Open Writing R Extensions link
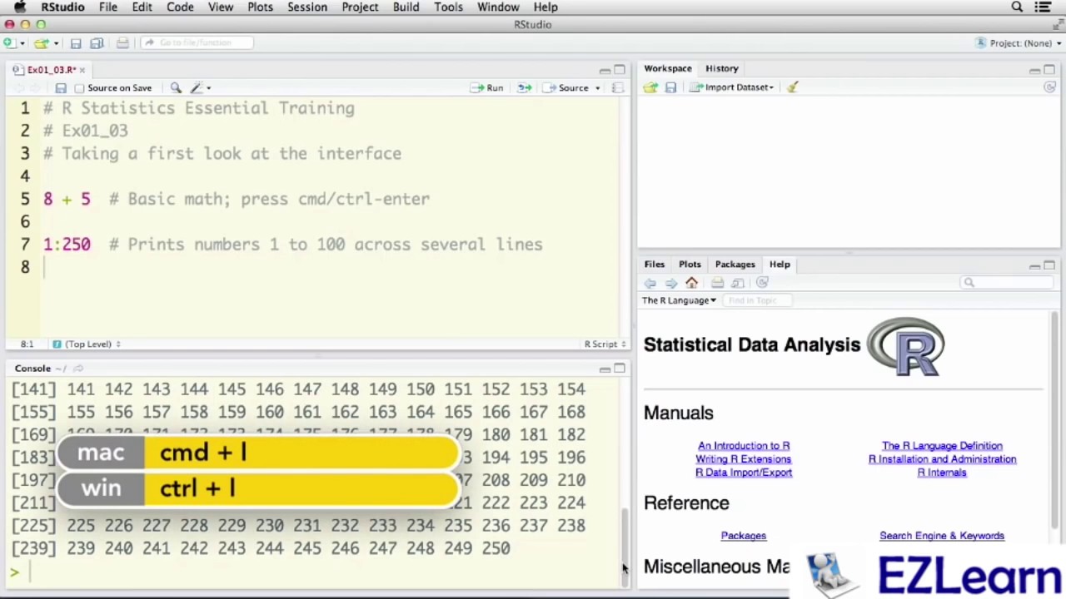The width and height of the screenshot is (1066, 599). click(x=744, y=459)
